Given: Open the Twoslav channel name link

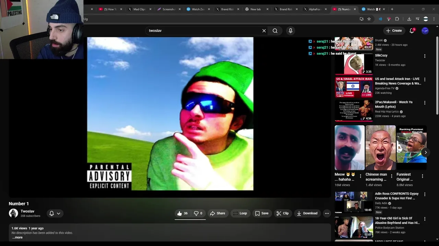Looking at the screenshot, I should (27, 211).
